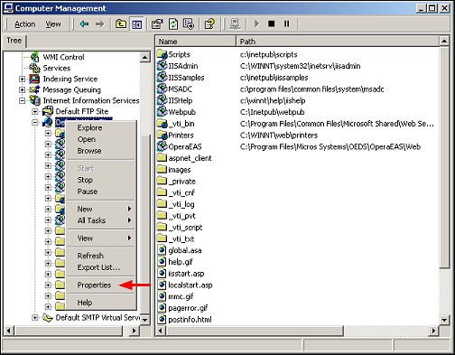Image resolution: width=455 pixels, height=355 pixels.
Task: Click the Stop item square button
Action: [x=272, y=23]
